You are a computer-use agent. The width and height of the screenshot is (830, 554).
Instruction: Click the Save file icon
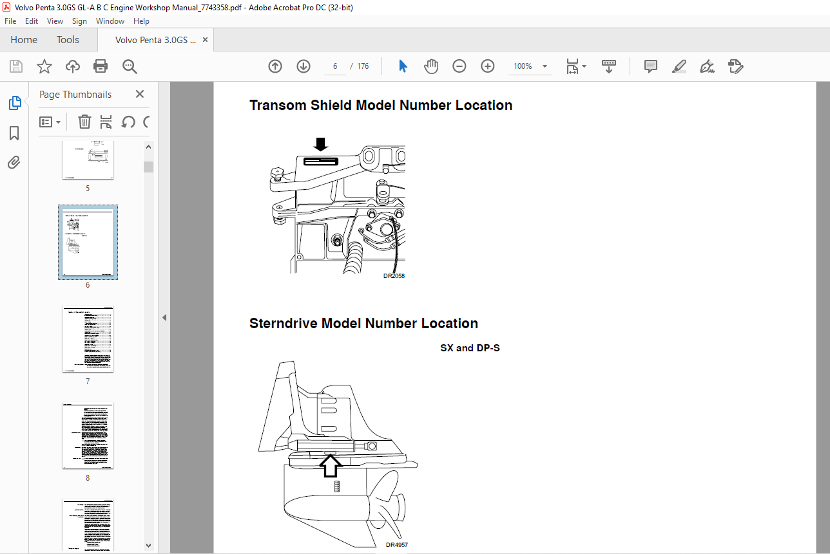click(16, 66)
